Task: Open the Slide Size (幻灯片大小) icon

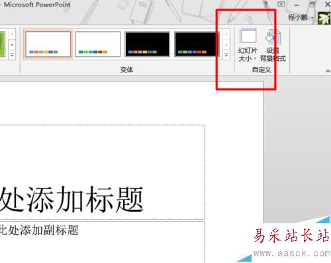Action: (x=248, y=45)
